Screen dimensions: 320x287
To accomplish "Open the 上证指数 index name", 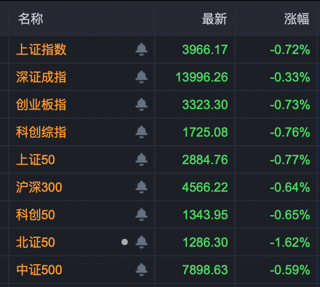I will pyautogui.click(x=41, y=50).
